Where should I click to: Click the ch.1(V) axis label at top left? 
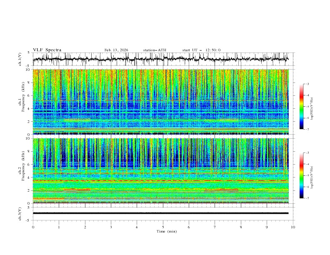pyautogui.click(x=20, y=59)
